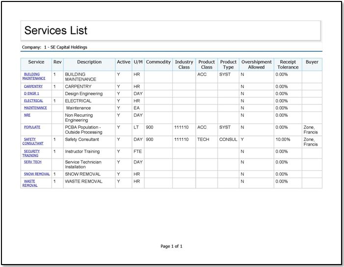The height and width of the screenshot is (267, 344).
Task: Click the CARPENTRY service link
Action: 33,86
